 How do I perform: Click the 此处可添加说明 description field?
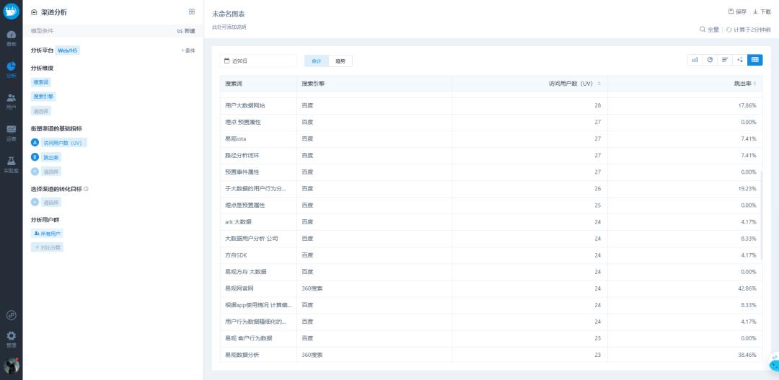tap(229, 27)
